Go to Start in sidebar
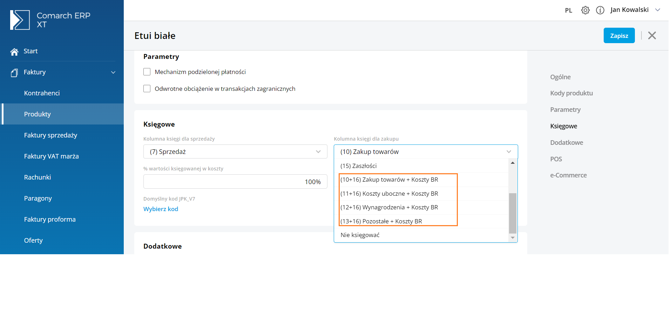671x317 pixels. [30, 51]
